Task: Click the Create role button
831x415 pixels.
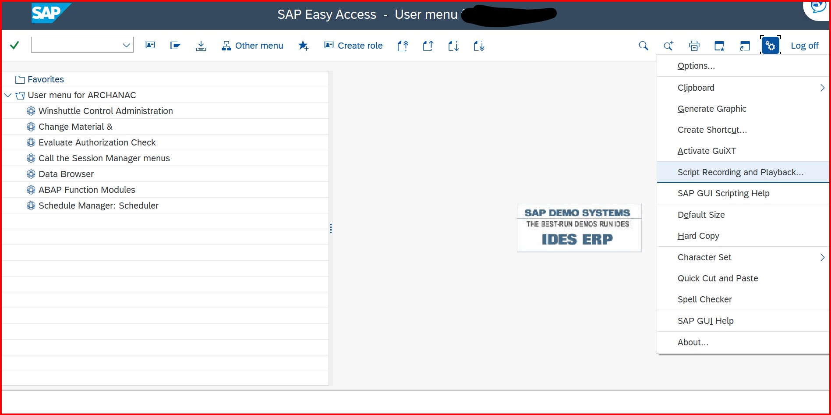Action: pyautogui.click(x=353, y=46)
